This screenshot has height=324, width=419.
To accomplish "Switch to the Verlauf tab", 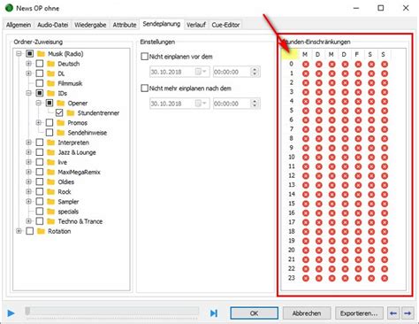I will [x=196, y=25].
